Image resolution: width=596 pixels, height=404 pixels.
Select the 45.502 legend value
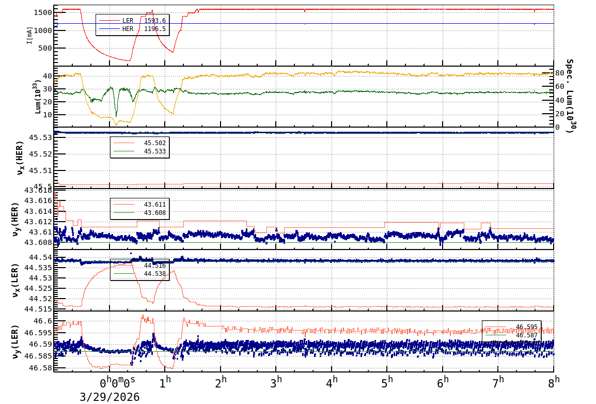pos(155,143)
